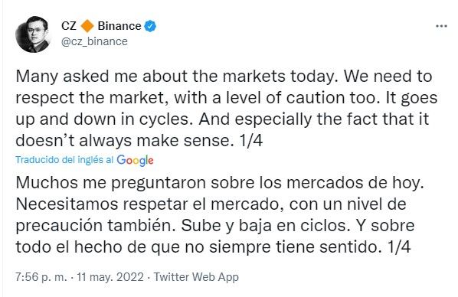This screenshot has width=458, height=297.
Task: Click "Binance" in the display name
Action: point(119,26)
